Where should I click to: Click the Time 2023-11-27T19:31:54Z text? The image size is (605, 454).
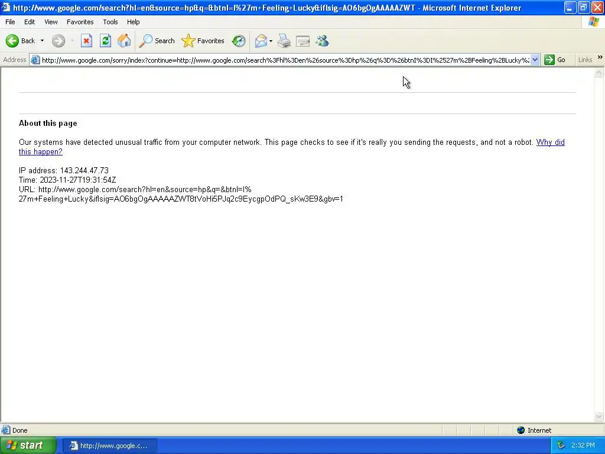click(x=67, y=180)
